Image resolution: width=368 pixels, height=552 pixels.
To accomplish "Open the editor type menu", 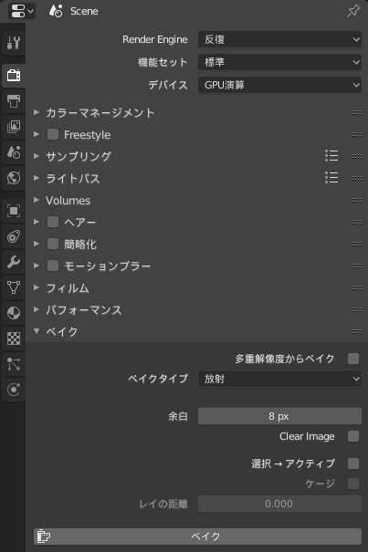I will click(x=22, y=11).
